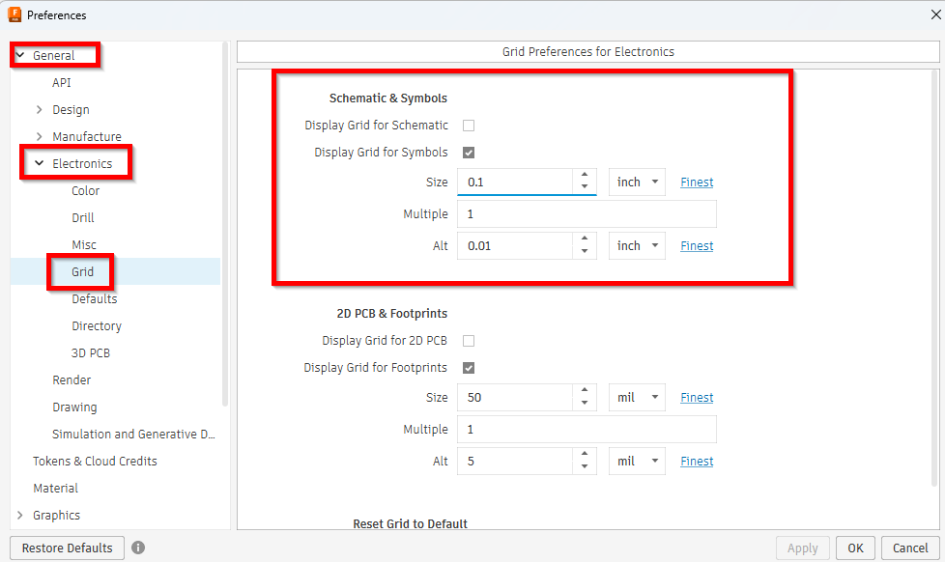
Task: Click the Fusion logo in the title bar
Action: [x=13, y=14]
